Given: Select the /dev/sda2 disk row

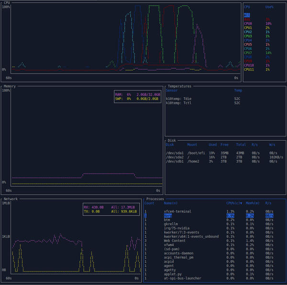Looking at the screenshot, I should click(x=224, y=157).
